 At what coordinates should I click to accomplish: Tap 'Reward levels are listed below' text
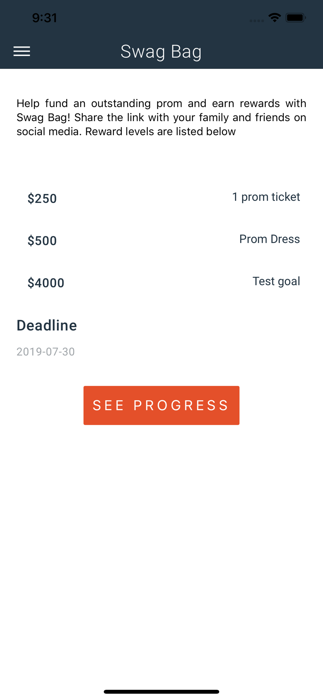pyautogui.click(x=160, y=132)
